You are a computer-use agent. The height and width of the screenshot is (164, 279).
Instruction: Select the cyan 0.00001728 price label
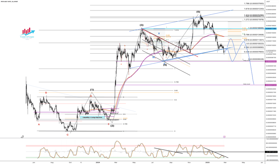pos(271,28)
